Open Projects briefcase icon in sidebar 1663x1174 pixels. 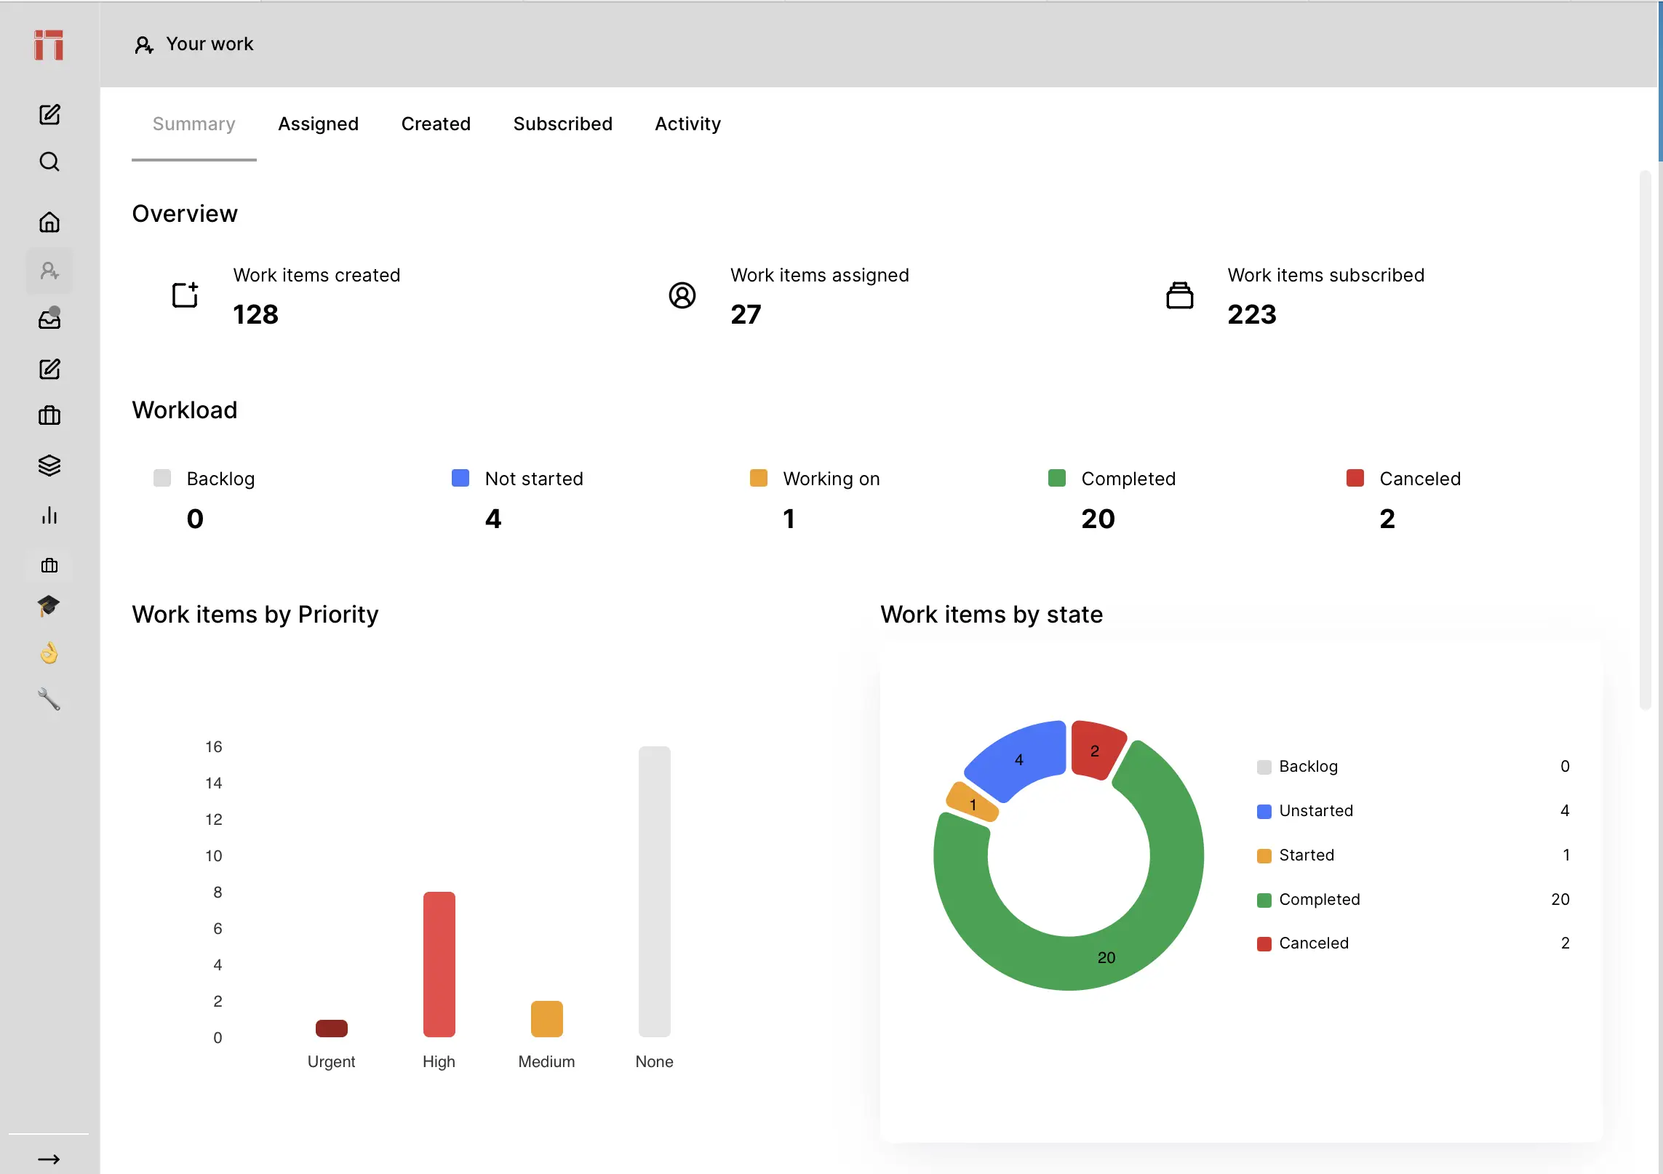point(49,415)
